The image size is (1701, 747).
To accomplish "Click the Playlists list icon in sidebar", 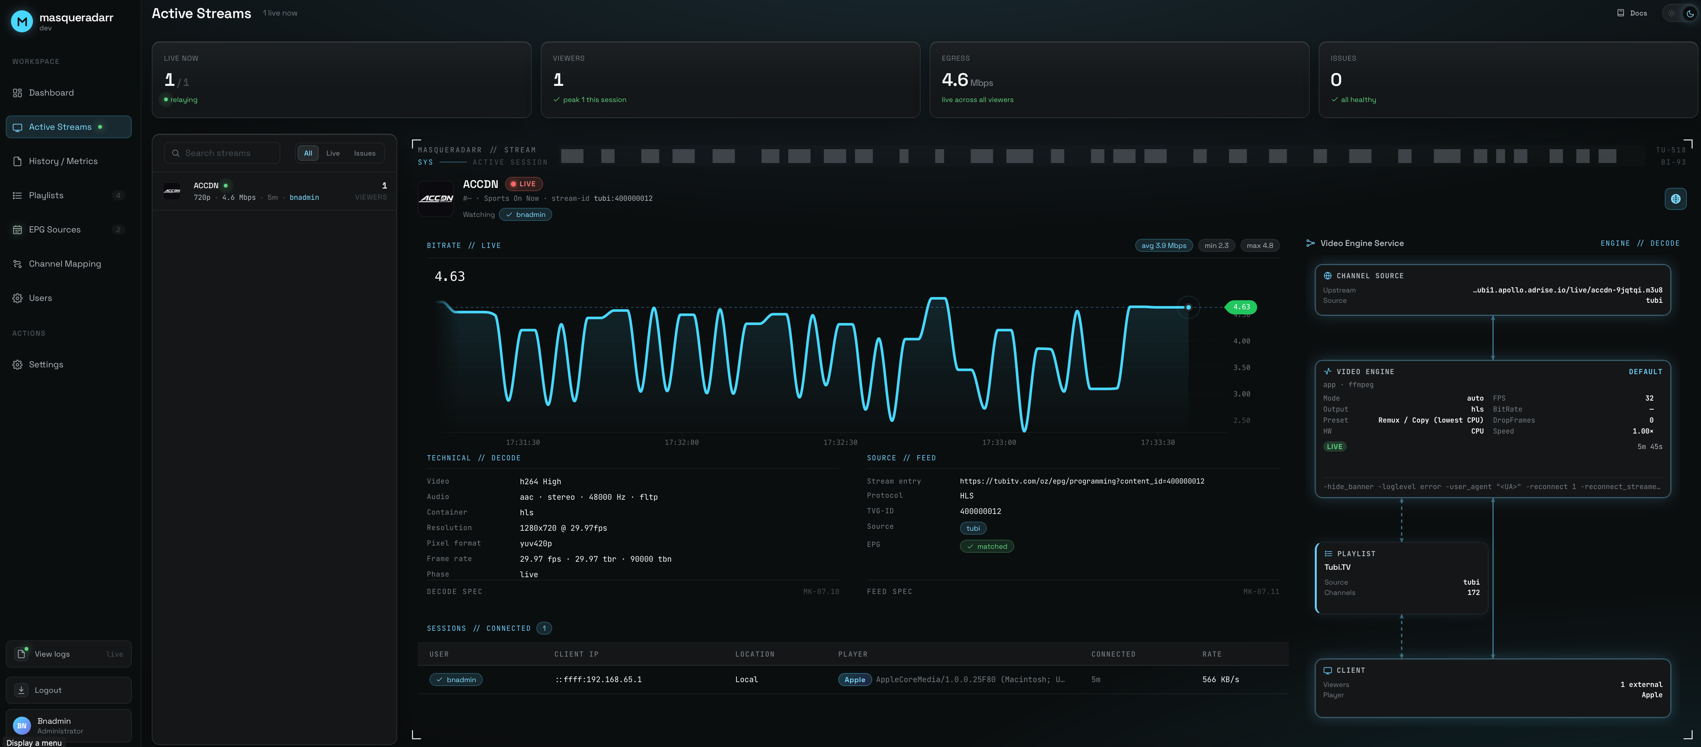I will pos(17,196).
